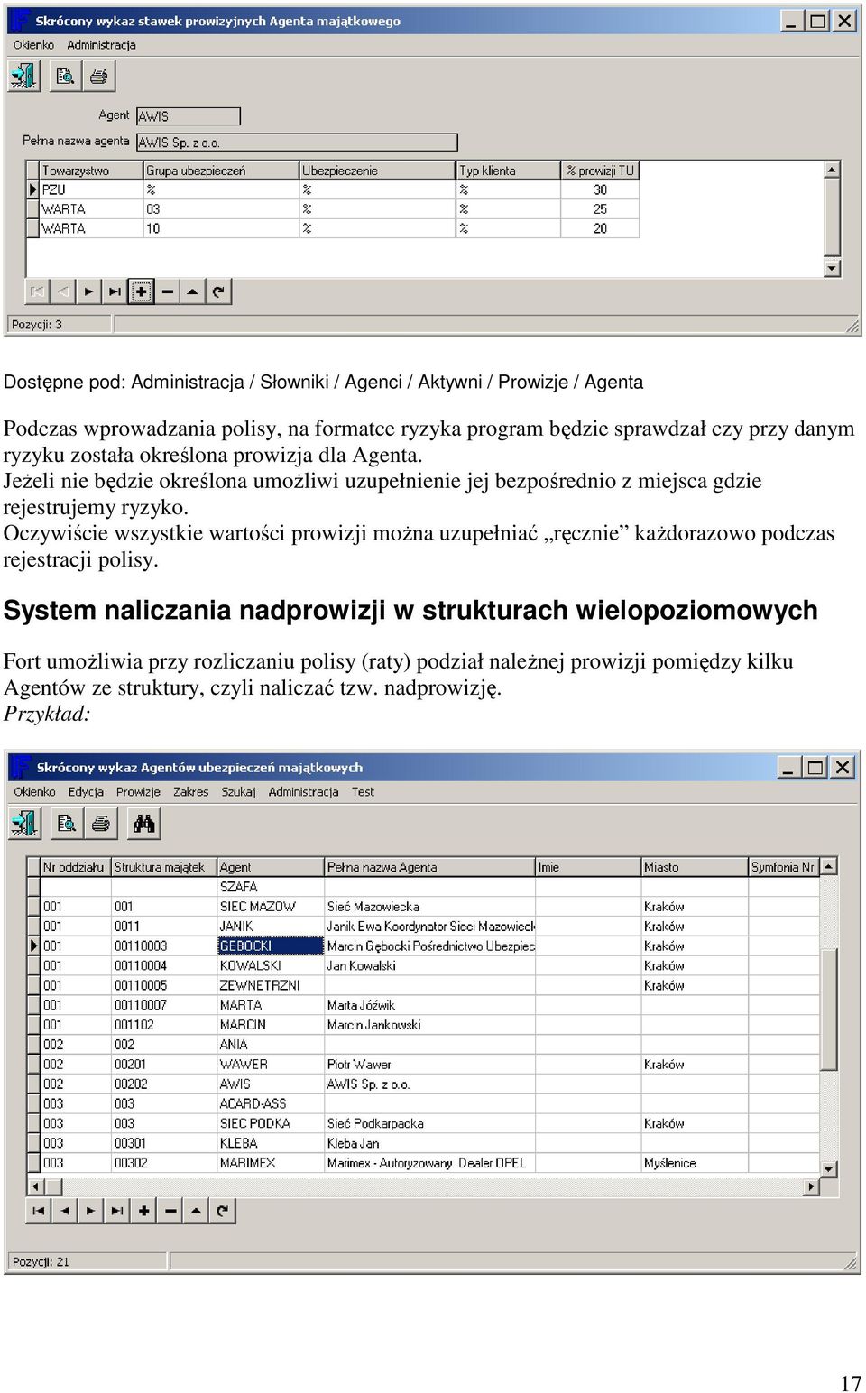Click the Agent field containing AWIS
The width and height of the screenshot is (866, 1393).
coord(189,116)
